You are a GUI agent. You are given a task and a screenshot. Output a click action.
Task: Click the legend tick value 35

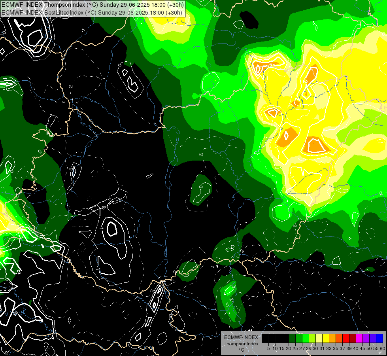pyautogui.click(x=336, y=348)
